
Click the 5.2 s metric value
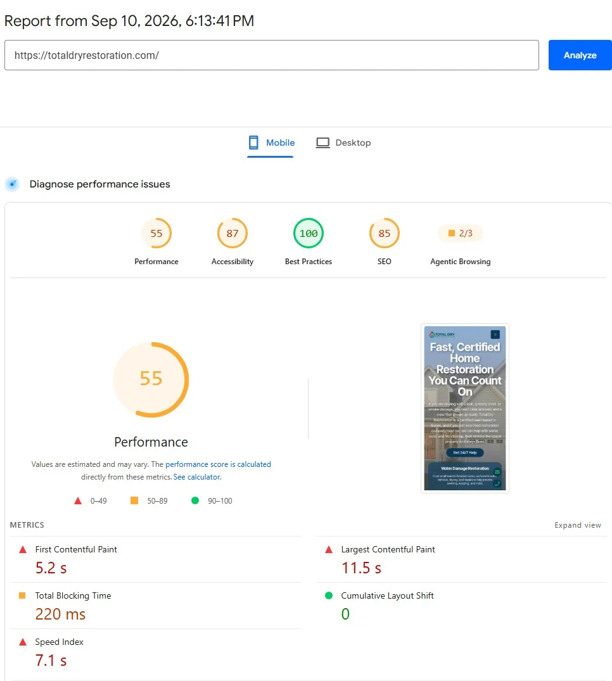[51, 568]
